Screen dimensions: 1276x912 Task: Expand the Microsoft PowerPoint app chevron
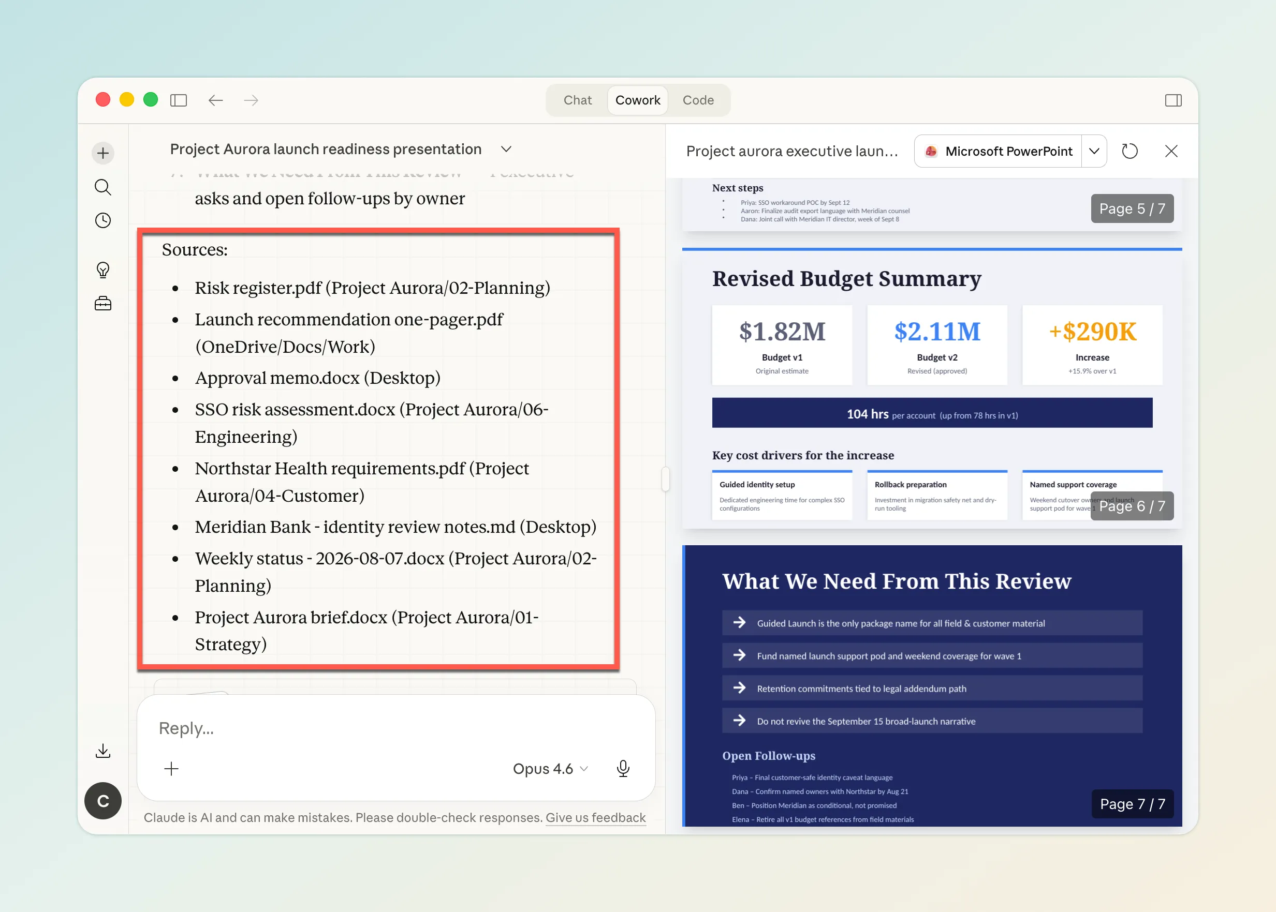click(x=1093, y=151)
